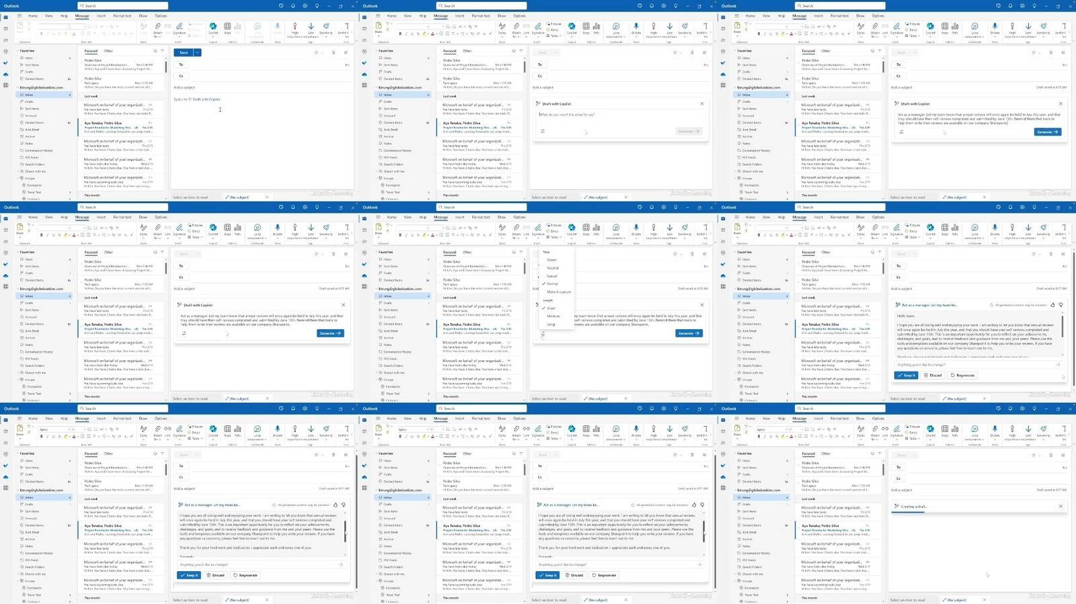Select the checked Formal tone option
This screenshot has width=1076, height=604.
553,284
